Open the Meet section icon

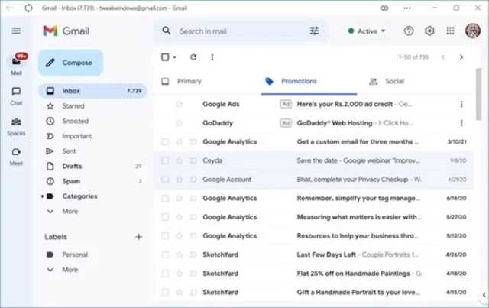pos(16,152)
